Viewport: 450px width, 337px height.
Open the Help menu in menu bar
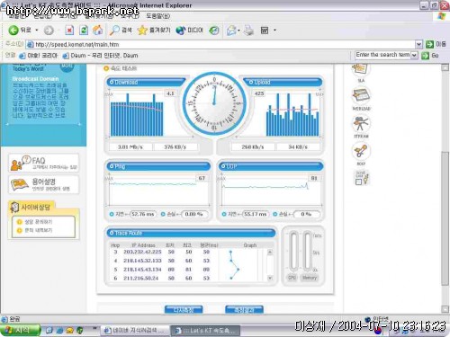pyautogui.click(x=158, y=16)
